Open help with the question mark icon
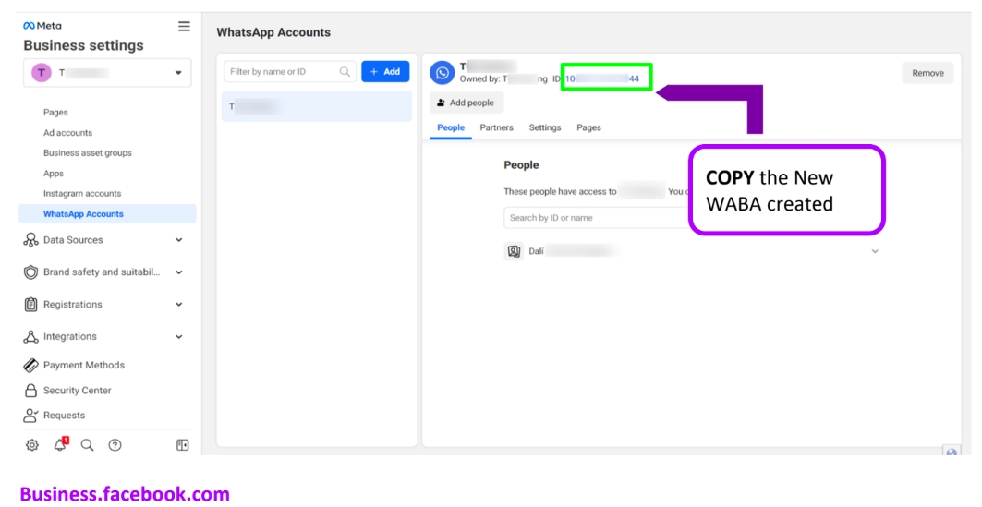Viewport: 982px width, 507px height. pos(115,445)
